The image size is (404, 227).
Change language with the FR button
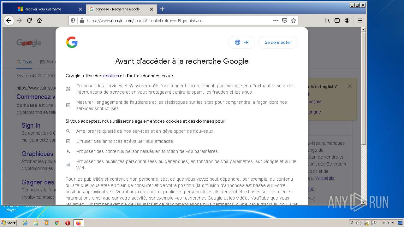[x=241, y=42]
